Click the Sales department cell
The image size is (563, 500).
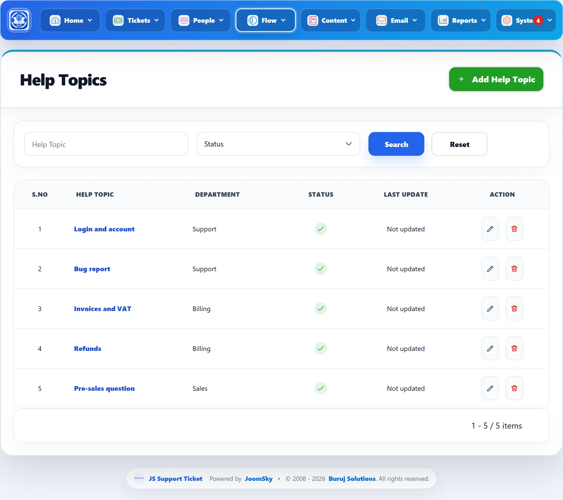(200, 388)
